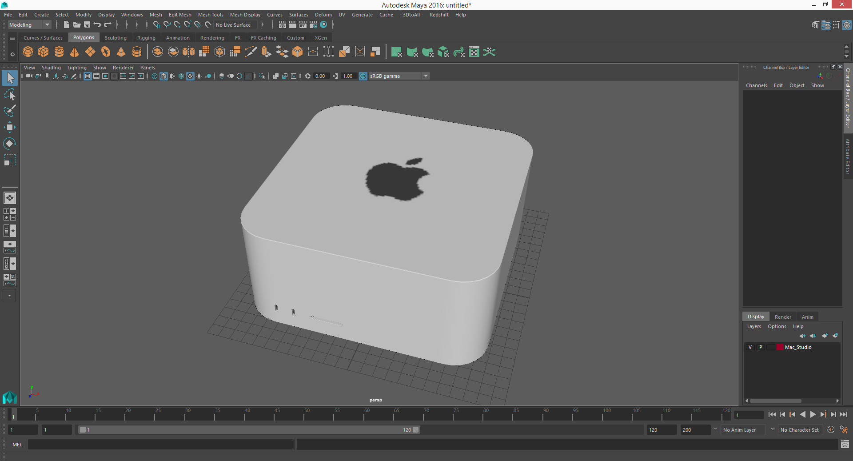
Task: Open the shelf options gear menu
Action: (12, 54)
